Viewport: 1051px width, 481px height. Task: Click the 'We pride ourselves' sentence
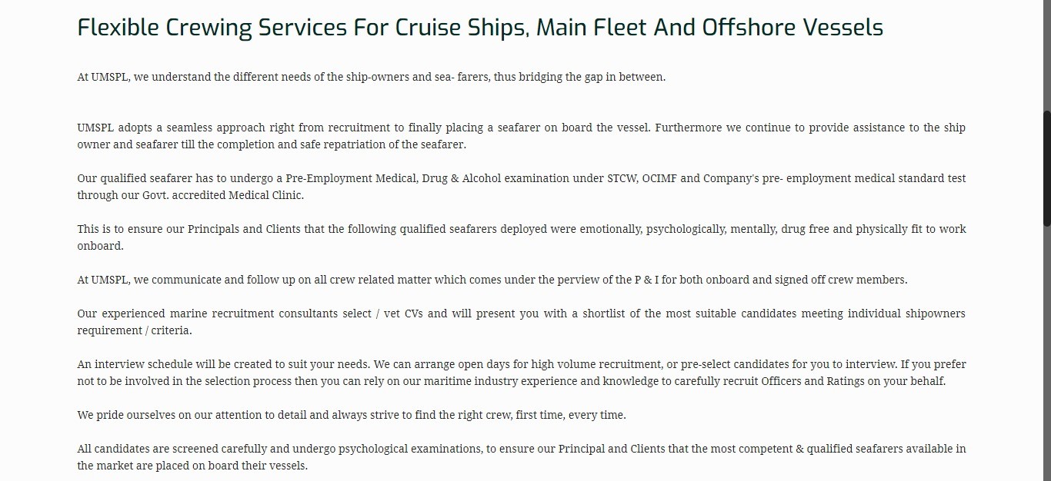click(352, 415)
